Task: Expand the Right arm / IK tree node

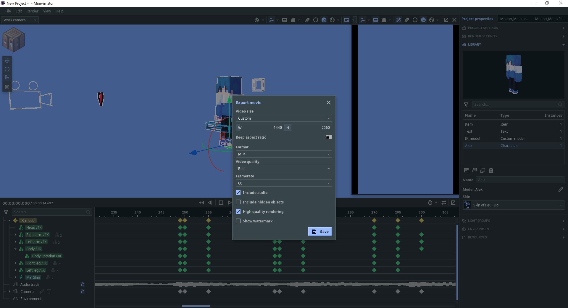Action: pos(16,235)
